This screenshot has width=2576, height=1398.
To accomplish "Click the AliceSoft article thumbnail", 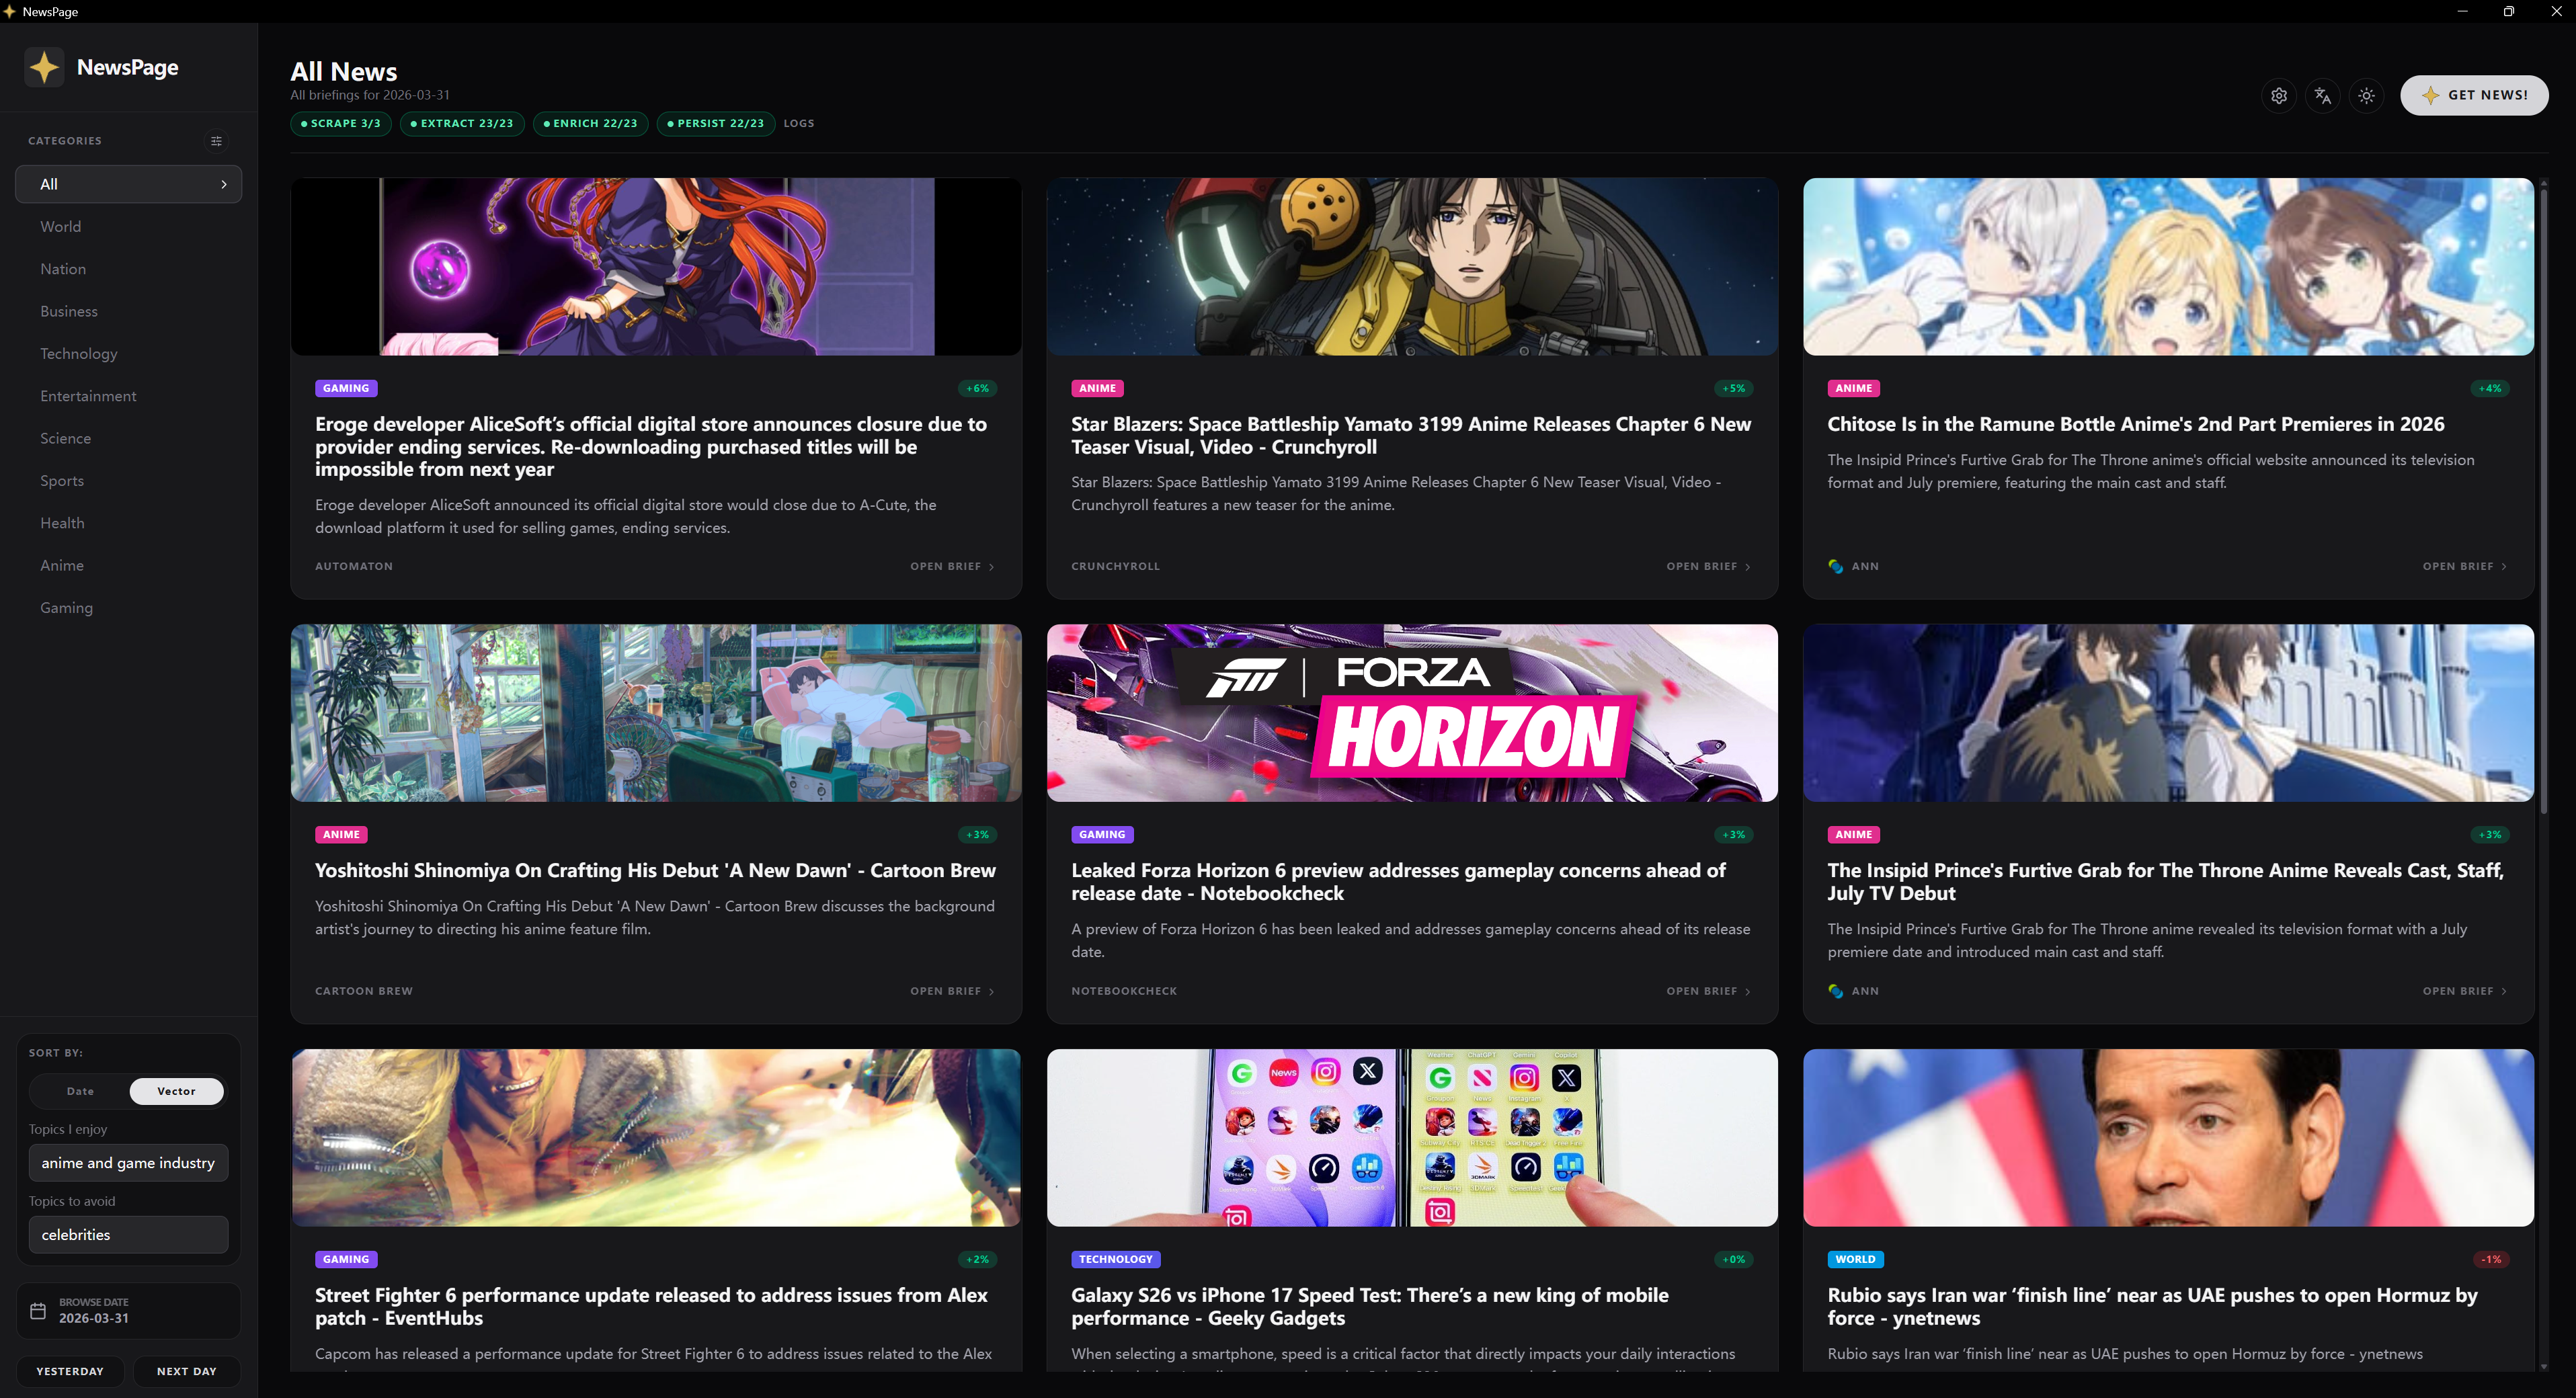I will (656, 267).
